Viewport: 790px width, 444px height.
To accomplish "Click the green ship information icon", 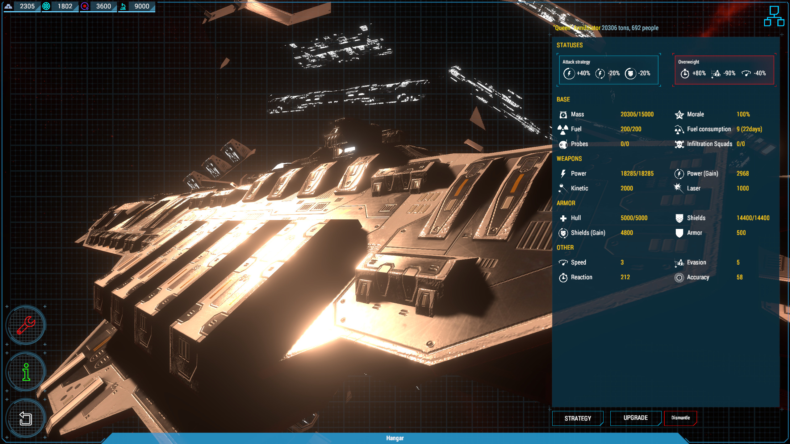I will [26, 371].
